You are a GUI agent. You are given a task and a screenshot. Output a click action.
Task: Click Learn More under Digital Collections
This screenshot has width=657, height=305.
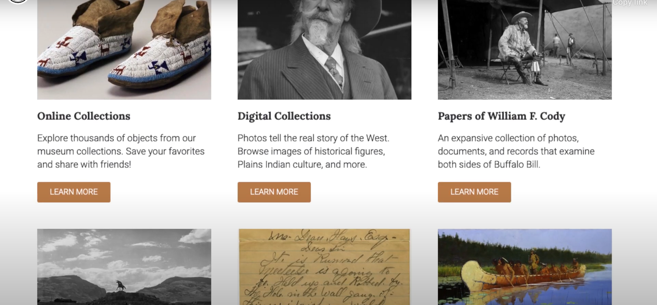(274, 192)
